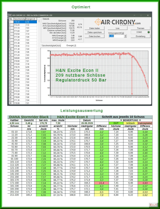The width and height of the screenshot is (160, 209).
Task: Clear data with Data löschen button
Action: point(95,36)
